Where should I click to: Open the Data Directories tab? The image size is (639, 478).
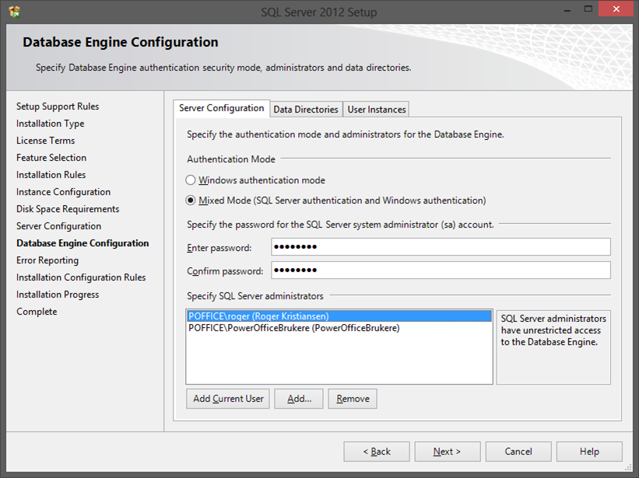click(x=306, y=110)
